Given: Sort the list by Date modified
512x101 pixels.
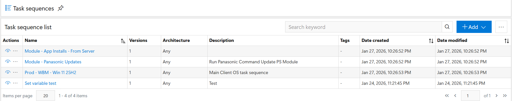Looking at the screenshot, I should click(x=506, y=41).
